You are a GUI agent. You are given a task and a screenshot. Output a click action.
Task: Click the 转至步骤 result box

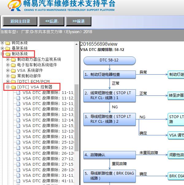coord(176,95)
